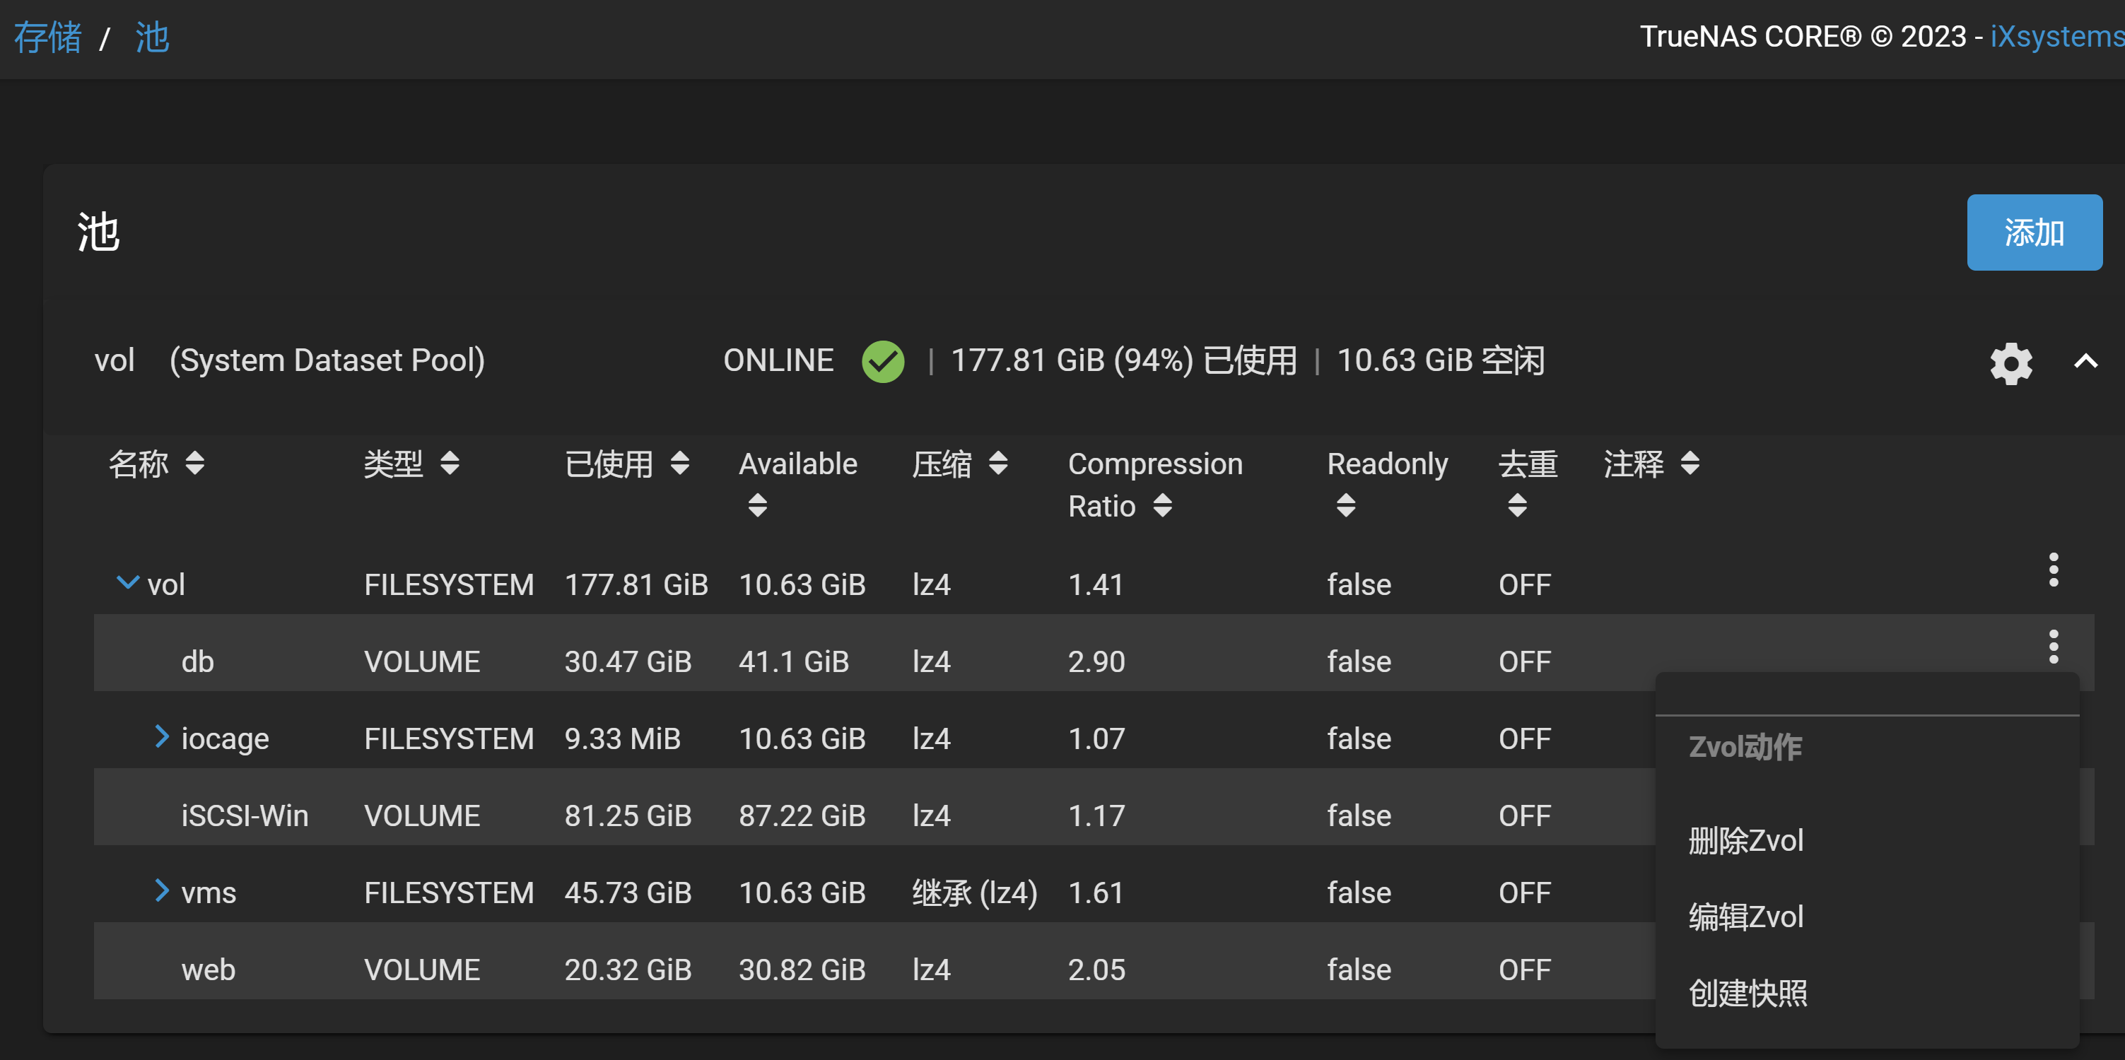Sort by 类型 column sort arrows
This screenshot has height=1060, width=2125.
[450, 463]
